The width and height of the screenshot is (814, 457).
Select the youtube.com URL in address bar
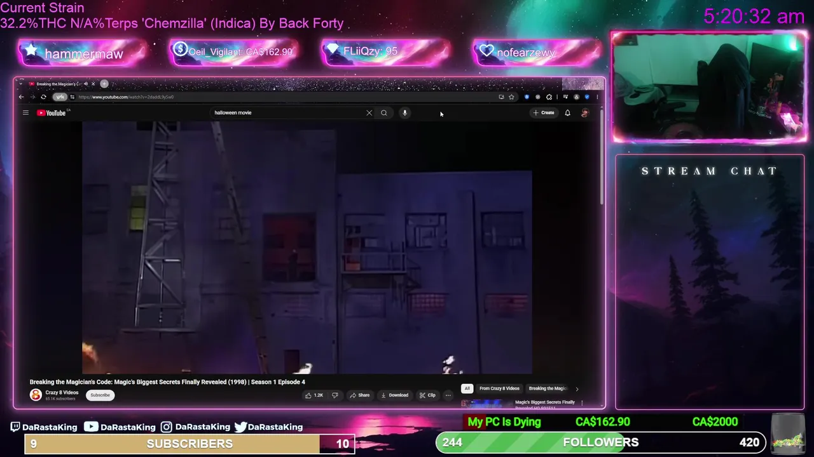126,97
